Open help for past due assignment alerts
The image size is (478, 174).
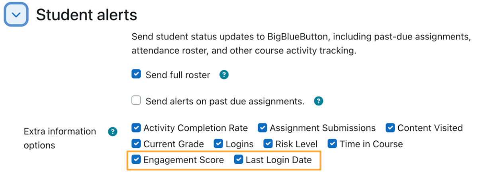318,101
